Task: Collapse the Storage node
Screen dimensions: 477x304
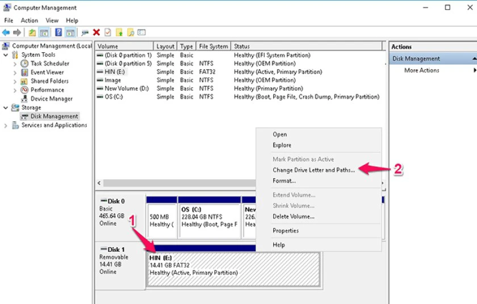Action: click(x=6, y=108)
